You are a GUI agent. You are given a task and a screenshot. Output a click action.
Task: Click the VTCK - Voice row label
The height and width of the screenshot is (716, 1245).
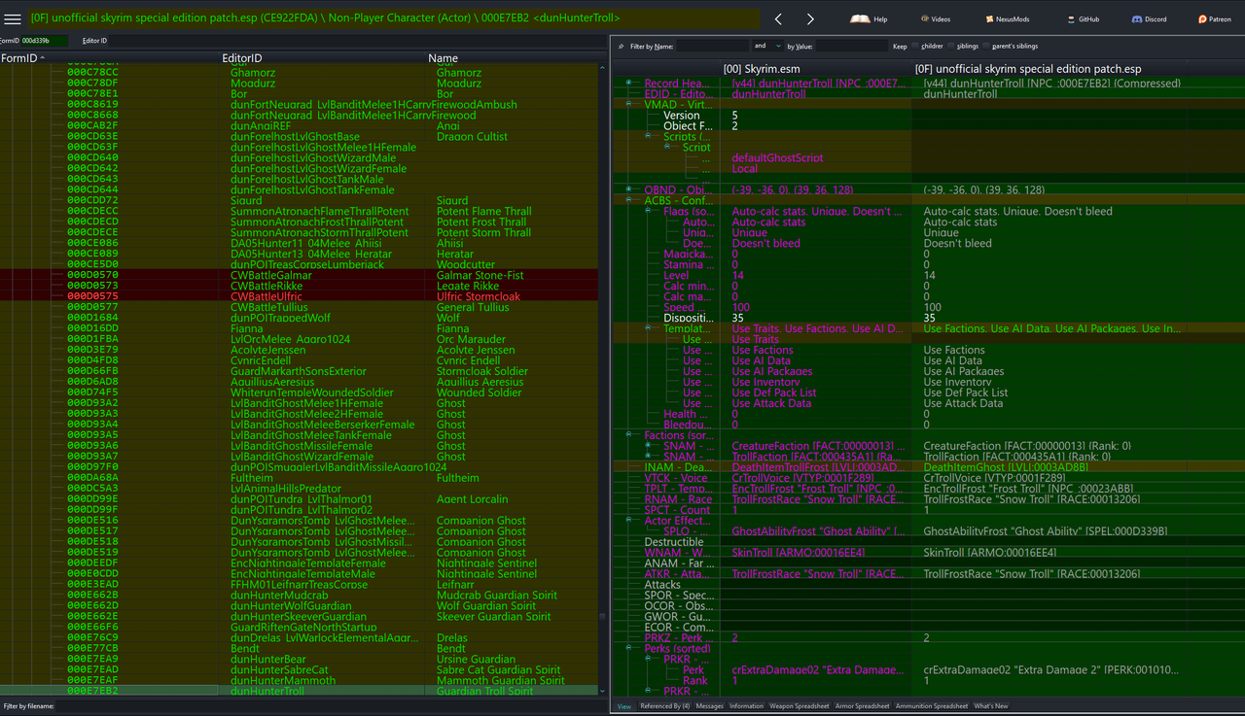[x=676, y=478]
